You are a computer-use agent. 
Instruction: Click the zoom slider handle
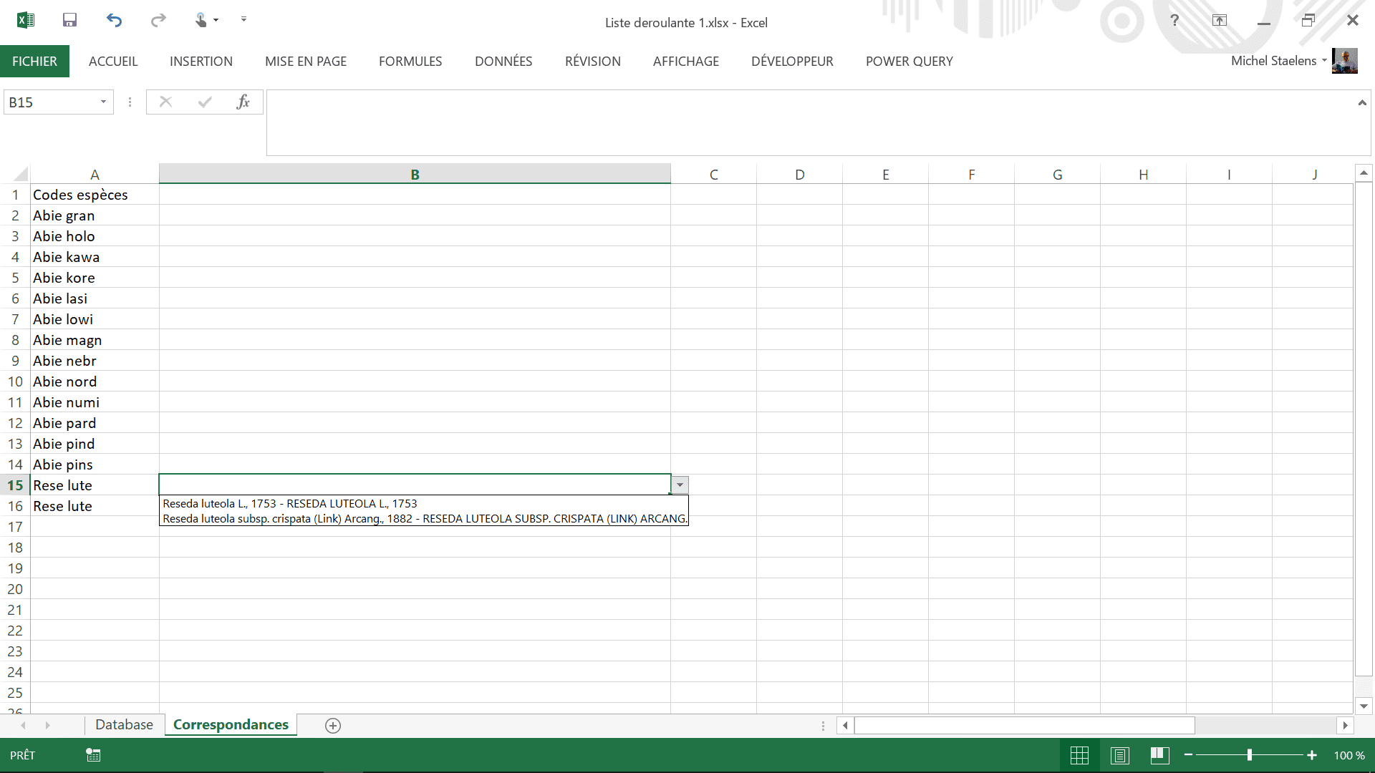coord(1250,755)
